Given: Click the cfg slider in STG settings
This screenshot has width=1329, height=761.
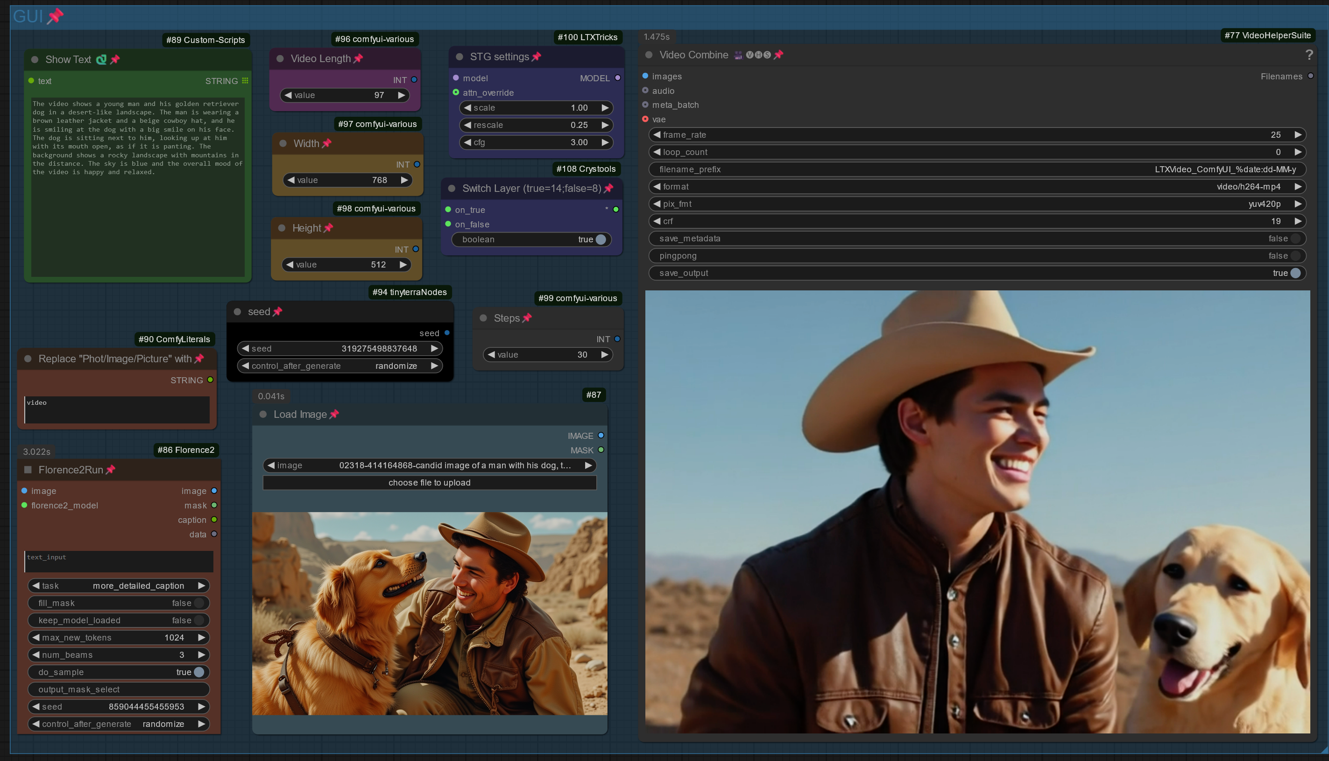Looking at the screenshot, I should pyautogui.click(x=536, y=142).
